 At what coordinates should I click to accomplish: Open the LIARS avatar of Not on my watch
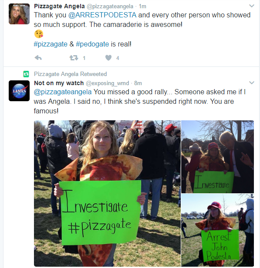click(19, 91)
